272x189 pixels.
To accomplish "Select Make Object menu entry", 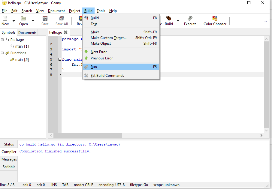I will click(x=121, y=43).
